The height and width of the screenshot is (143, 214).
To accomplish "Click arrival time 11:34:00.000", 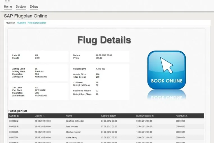I will 41,96.
